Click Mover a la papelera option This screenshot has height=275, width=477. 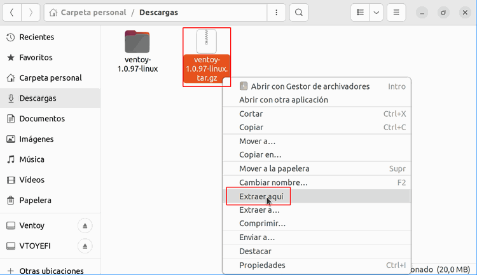pos(274,169)
